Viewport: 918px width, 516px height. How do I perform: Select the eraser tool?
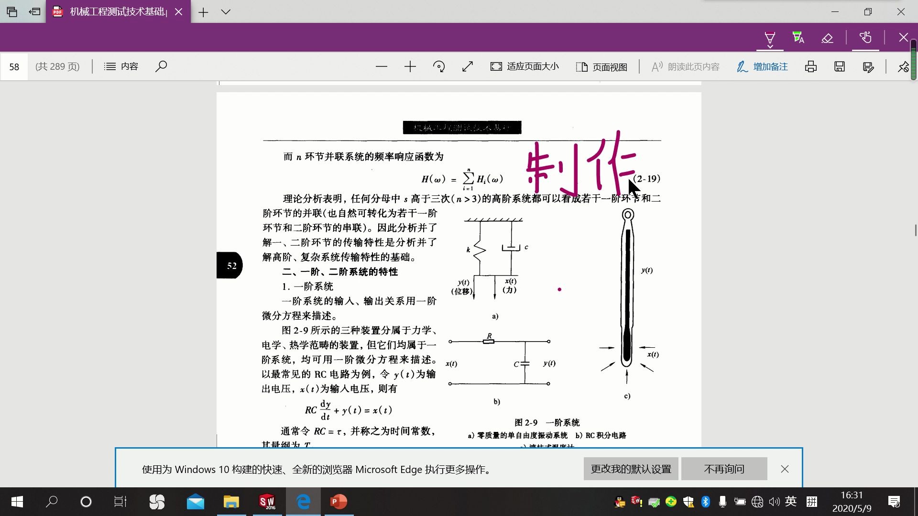pyautogui.click(x=827, y=37)
